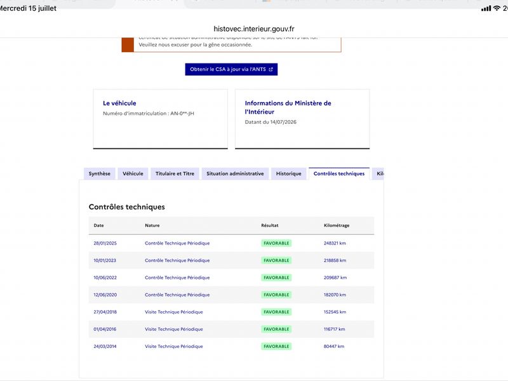Click Visite Technique Périodique in 24/03/2014 row

coord(173,346)
